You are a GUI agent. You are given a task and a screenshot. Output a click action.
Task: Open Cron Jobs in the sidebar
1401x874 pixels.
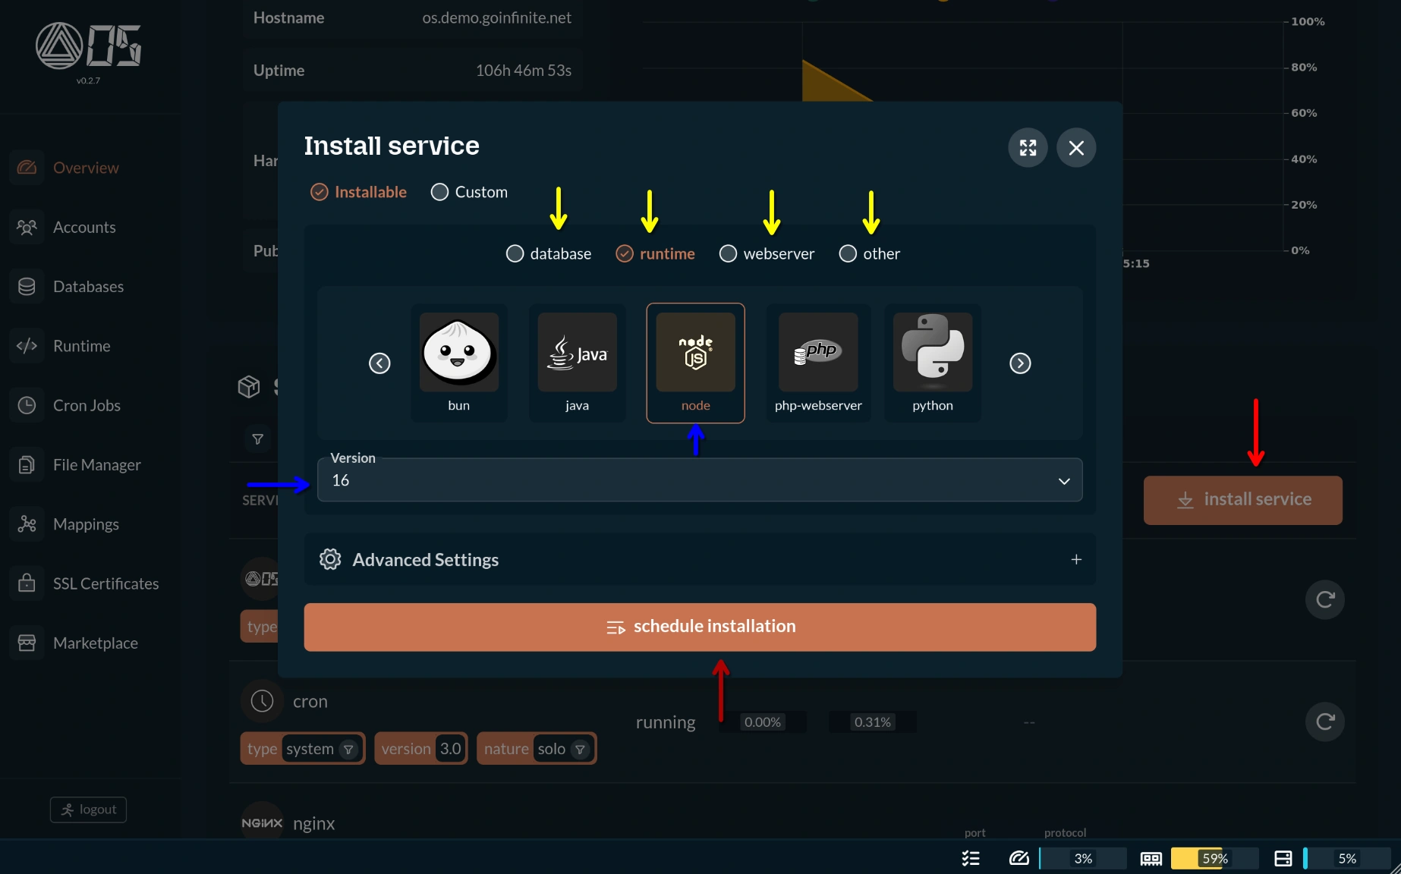(87, 405)
